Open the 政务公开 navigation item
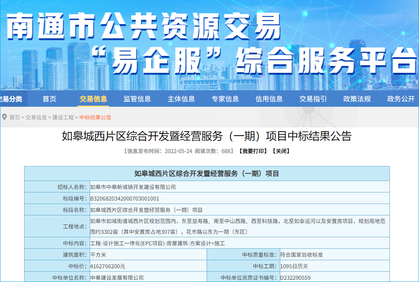This screenshot has width=419, height=282. coord(401,99)
